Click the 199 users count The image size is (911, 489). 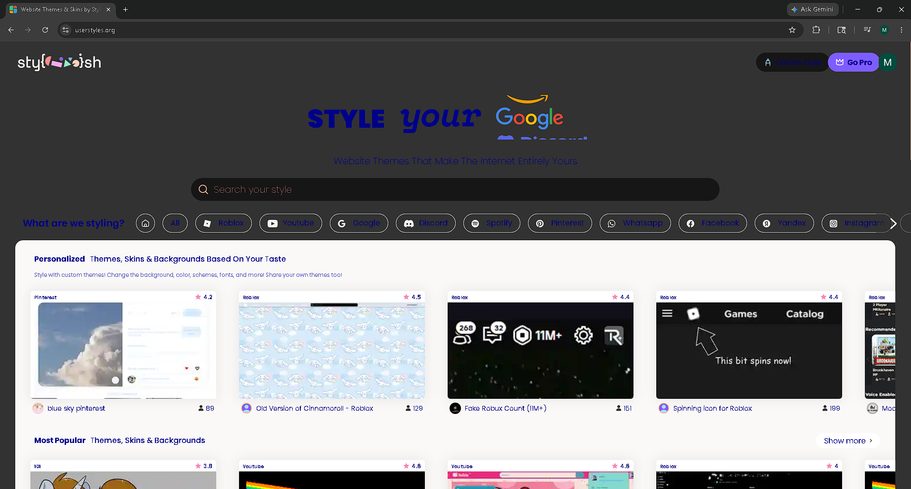[831, 408]
